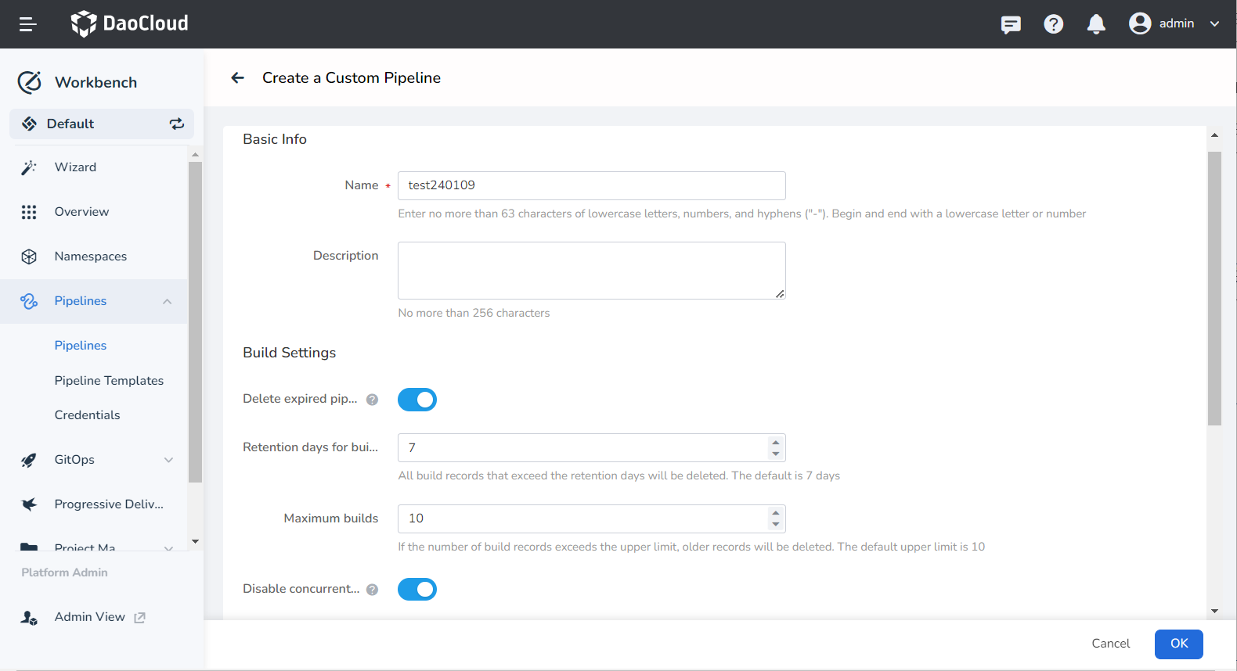This screenshot has width=1237, height=671.
Task: Click the Cancel button
Action: pos(1110,644)
